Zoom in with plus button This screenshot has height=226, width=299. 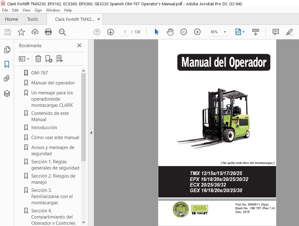point(197,32)
